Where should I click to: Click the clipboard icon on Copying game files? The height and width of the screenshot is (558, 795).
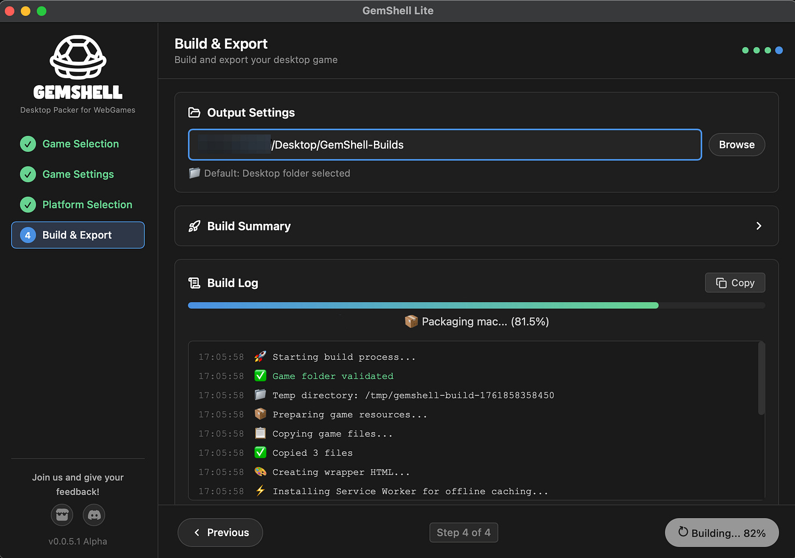pos(260,434)
